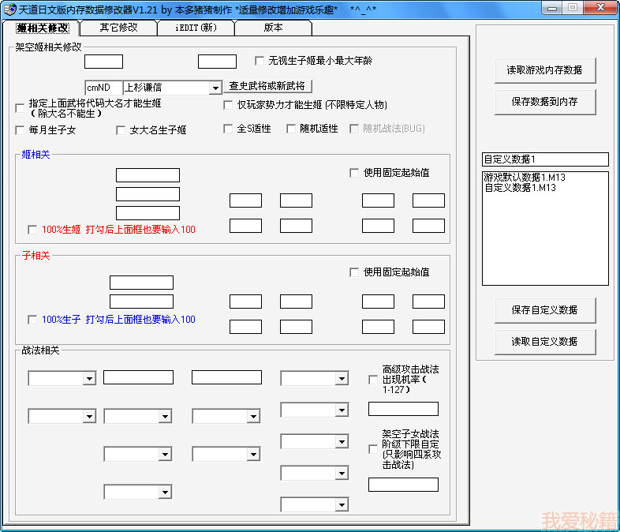The width and height of the screenshot is (620, 532).
Task: Select the 版本 tab
Action: coord(273,28)
